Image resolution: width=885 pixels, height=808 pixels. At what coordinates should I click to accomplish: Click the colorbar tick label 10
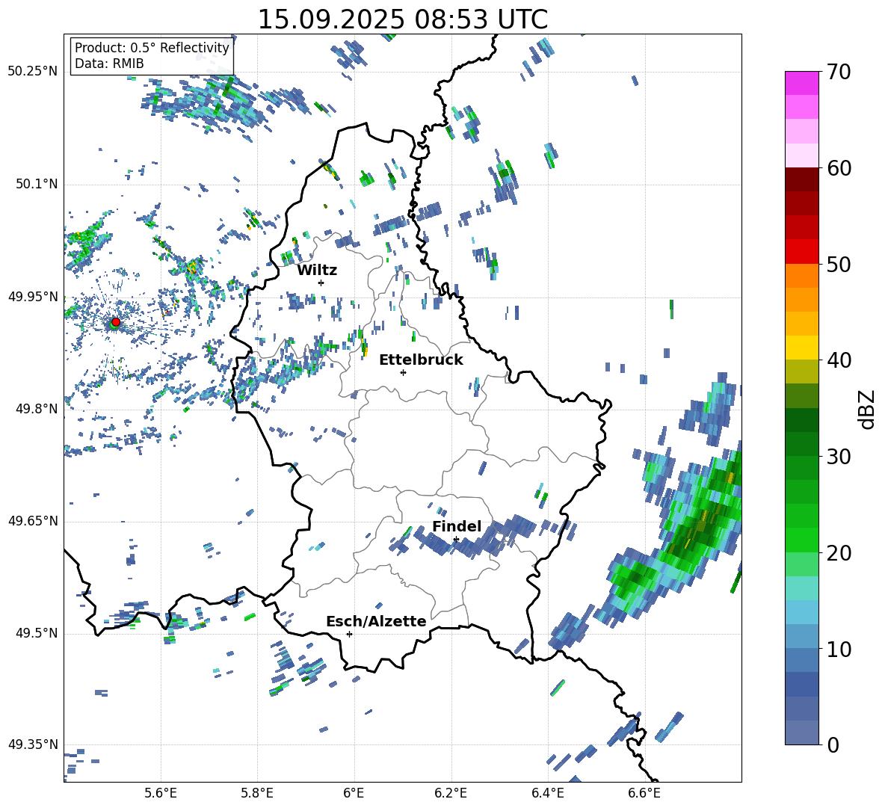(839, 649)
